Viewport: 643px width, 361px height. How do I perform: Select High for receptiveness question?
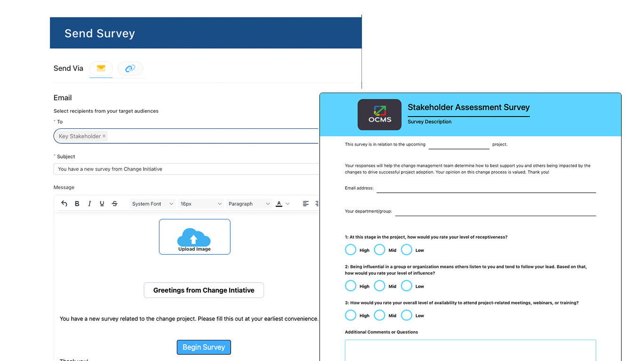click(x=351, y=250)
